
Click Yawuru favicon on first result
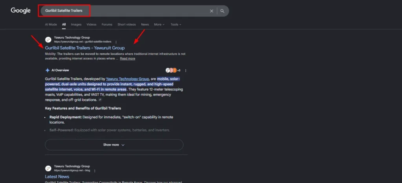pos(48,39)
